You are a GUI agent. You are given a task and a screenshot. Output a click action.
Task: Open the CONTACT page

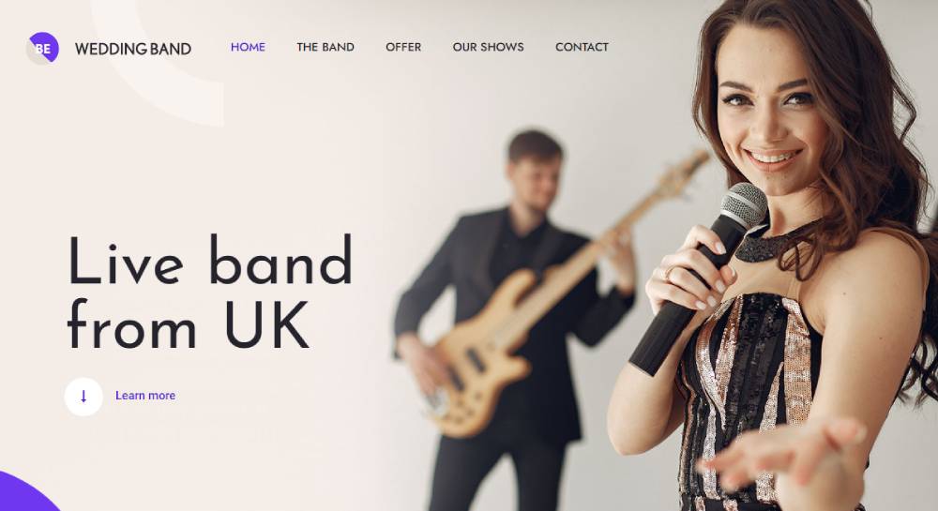point(582,47)
